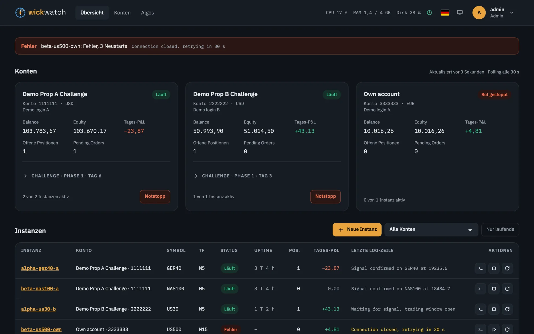Click Aktualisiert vor 3 Sekunden polling text
The width and height of the screenshot is (534, 334).
(x=474, y=72)
